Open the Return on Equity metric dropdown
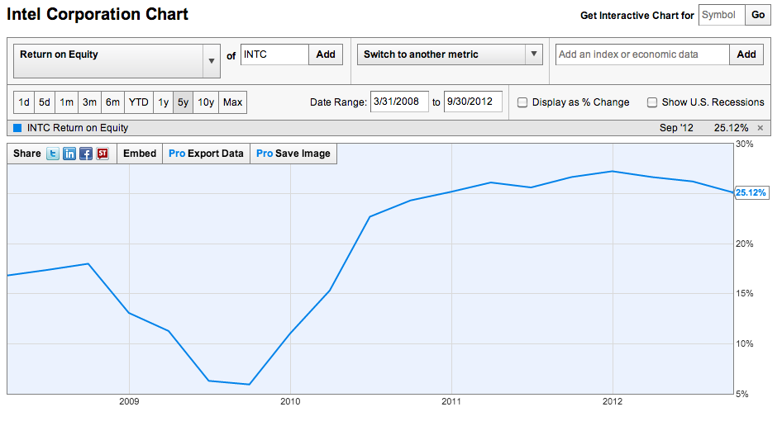The height and width of the screenshot is (426, 782). pyautogui.click(x=117, y=61)
